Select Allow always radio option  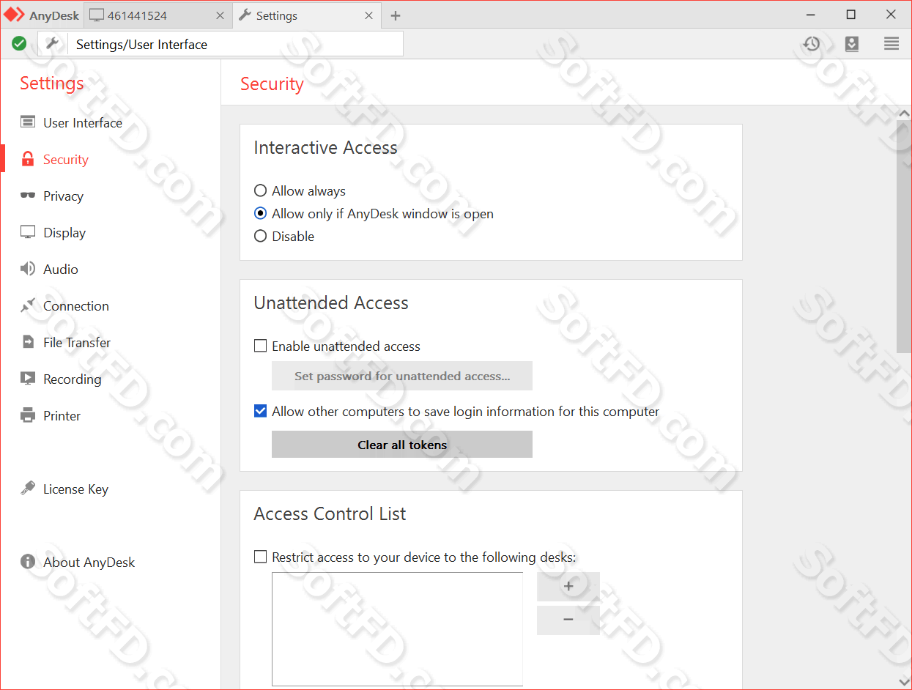260,190
